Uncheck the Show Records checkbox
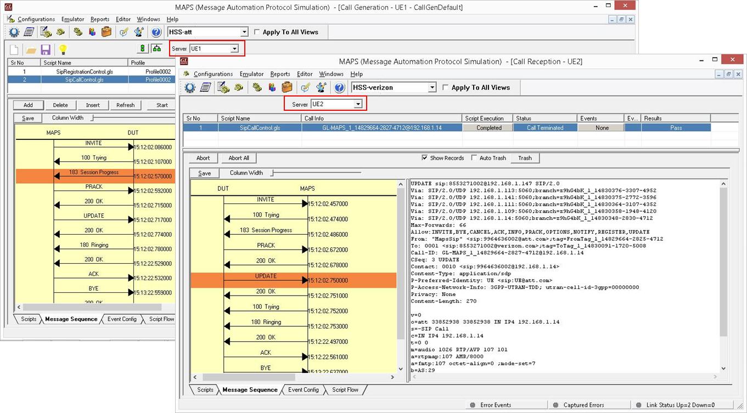This screenshot has width=747, height=413. (x=424, y=158)
